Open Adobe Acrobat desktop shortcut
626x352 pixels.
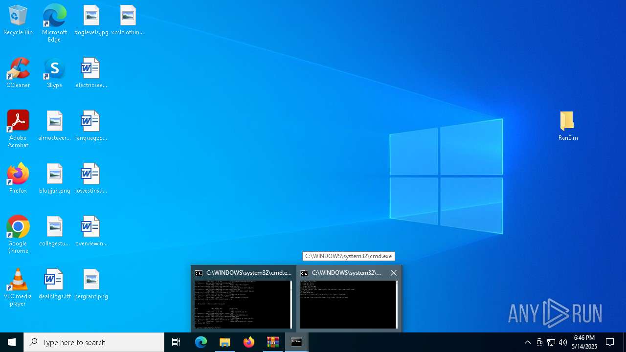point(18,129)
